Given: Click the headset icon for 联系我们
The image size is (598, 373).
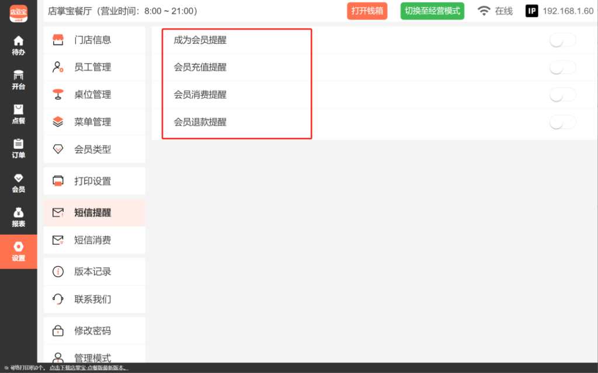Looking at the screenshot, I should [58, 299].
